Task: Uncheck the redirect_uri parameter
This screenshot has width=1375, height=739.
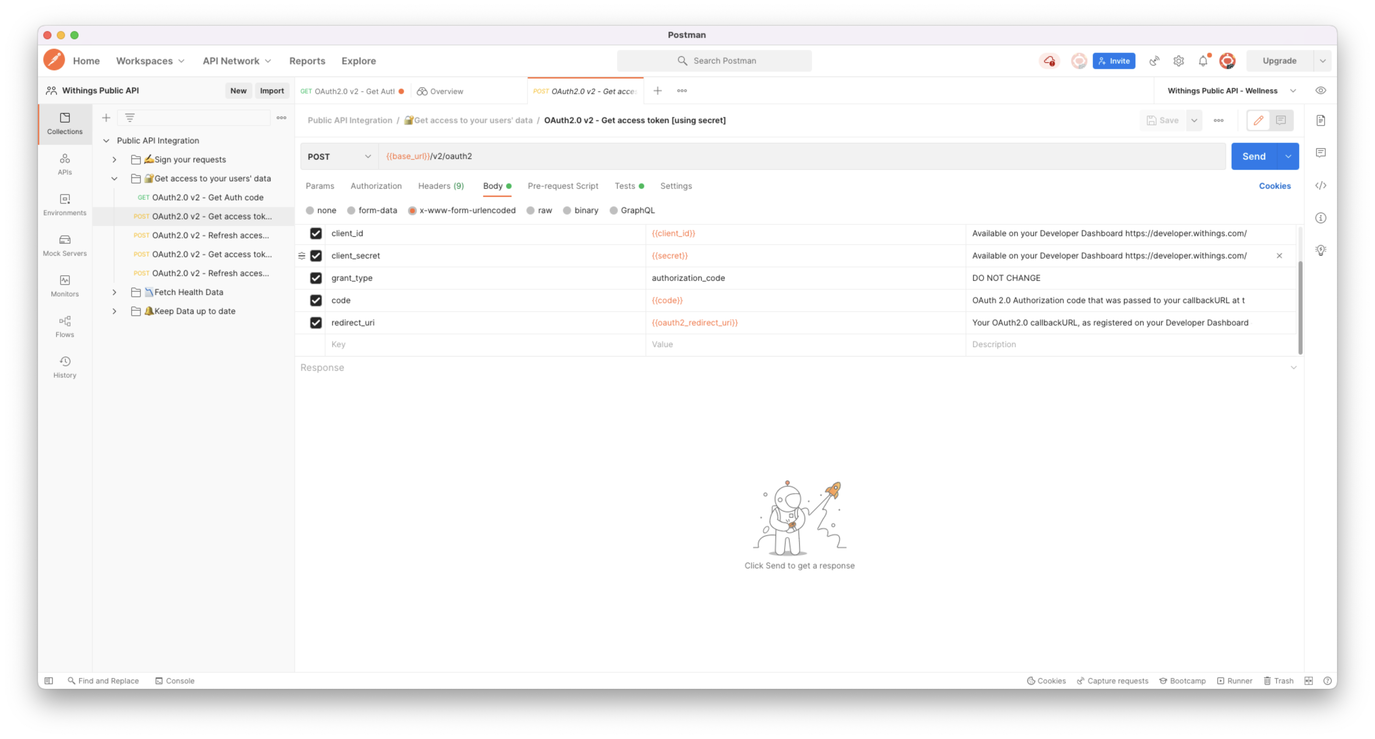Action: 315,322
